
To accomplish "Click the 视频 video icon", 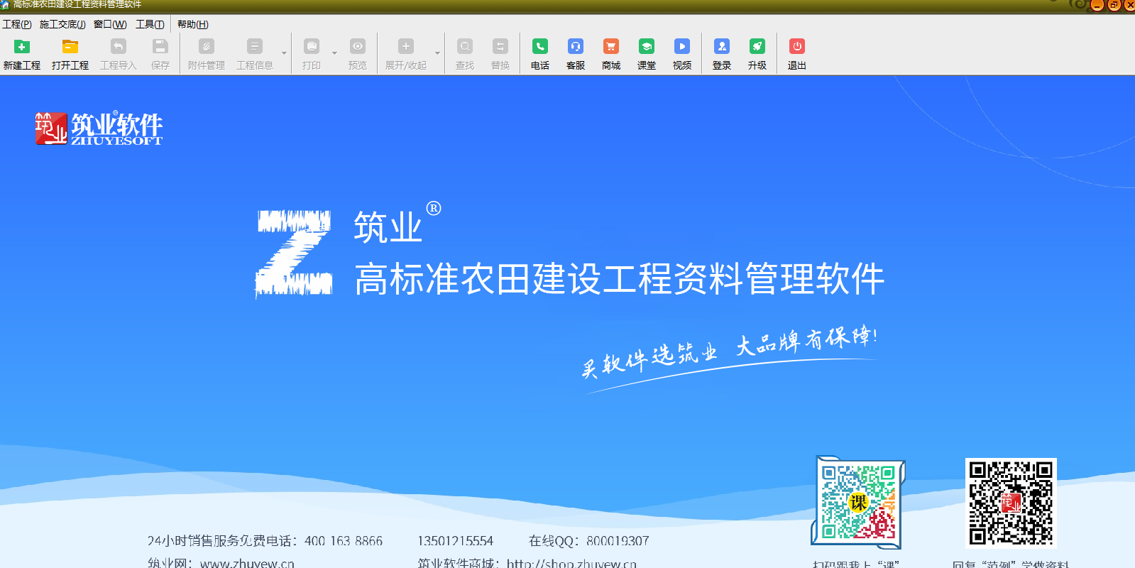I will (682, 47).
